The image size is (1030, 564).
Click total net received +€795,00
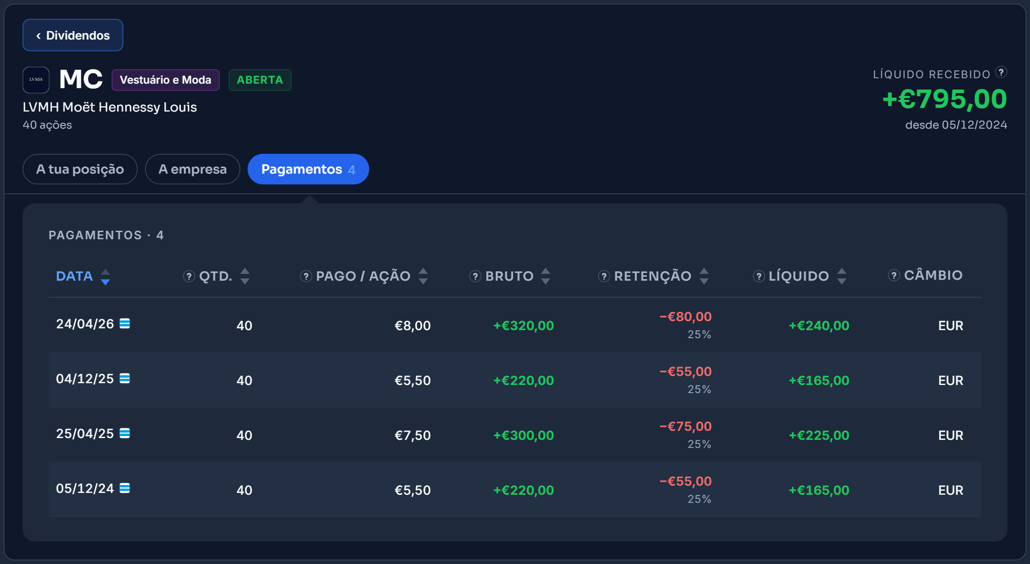(944, 99)
